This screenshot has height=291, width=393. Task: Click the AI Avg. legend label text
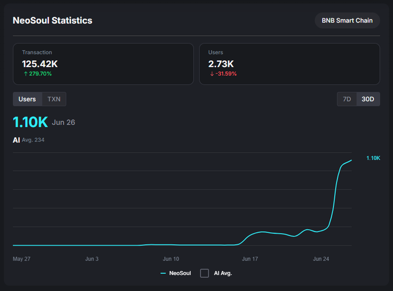[223, 273]
